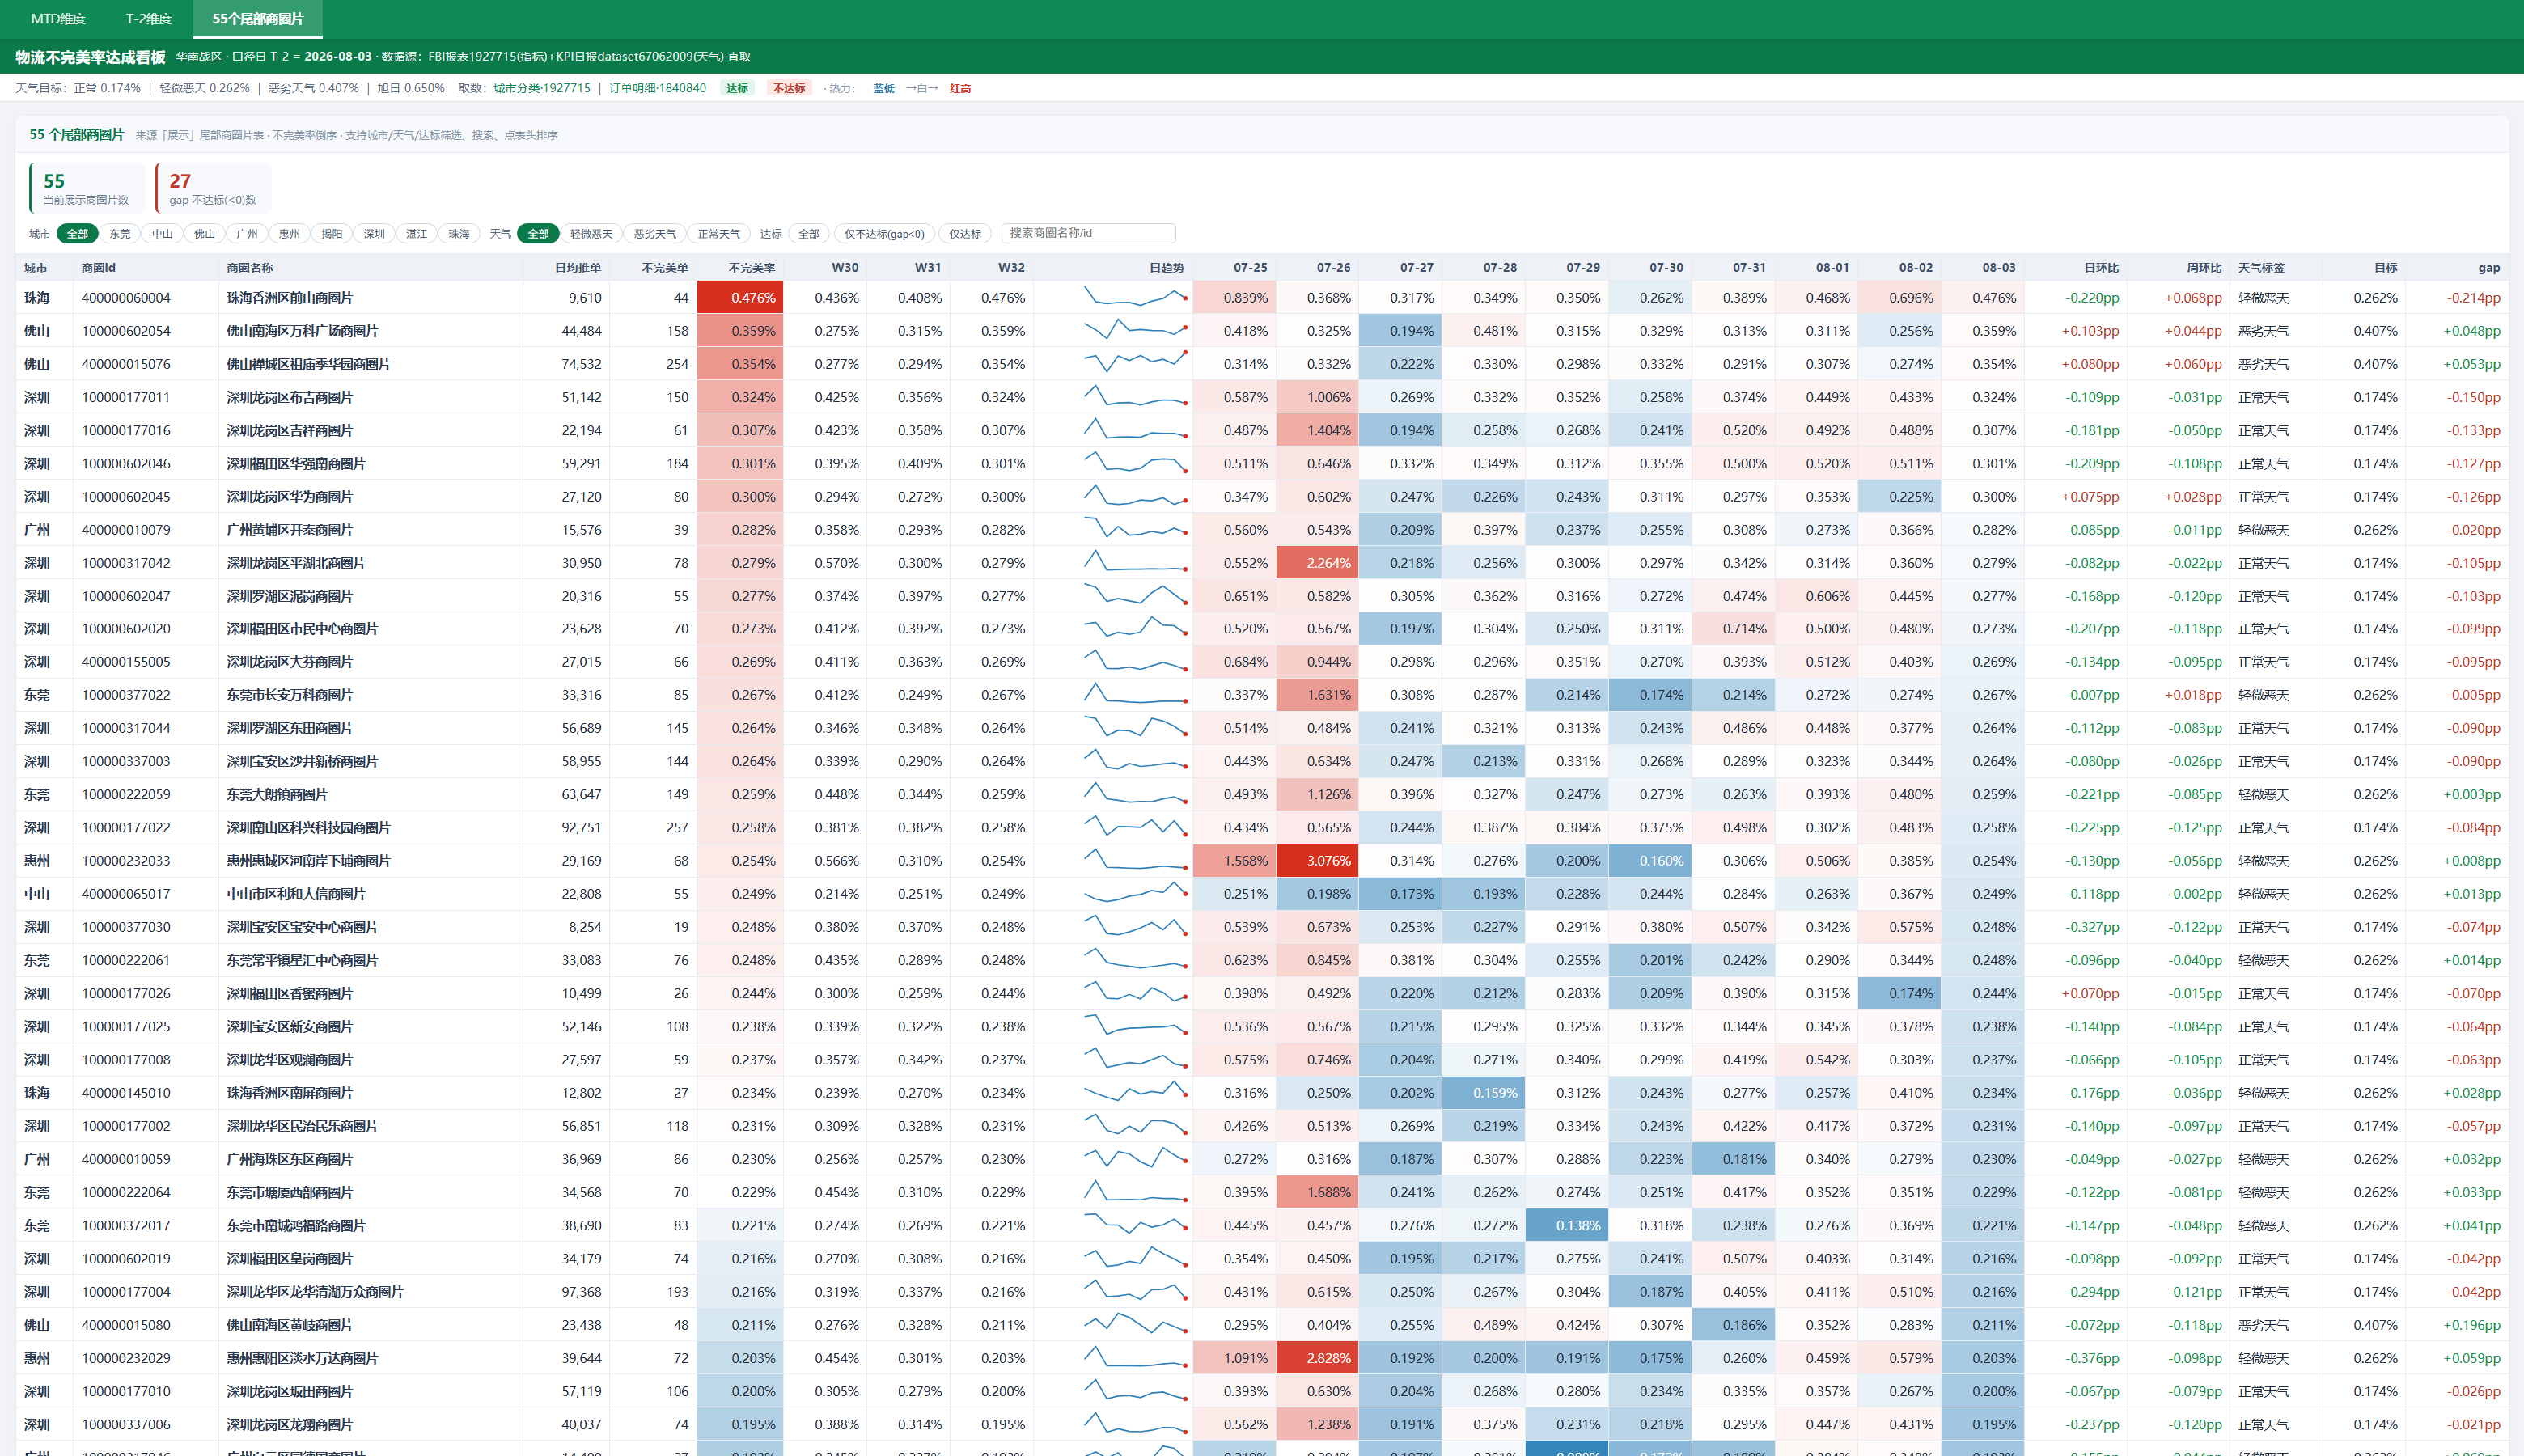Choose the 正常天气 weather chip
Image resolution: width=2524 pixels, height=1456 pixels.
pyautogui.click(x=718, y=234)
